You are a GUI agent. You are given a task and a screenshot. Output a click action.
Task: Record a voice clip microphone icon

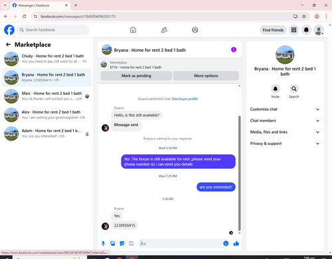point(103,244)
